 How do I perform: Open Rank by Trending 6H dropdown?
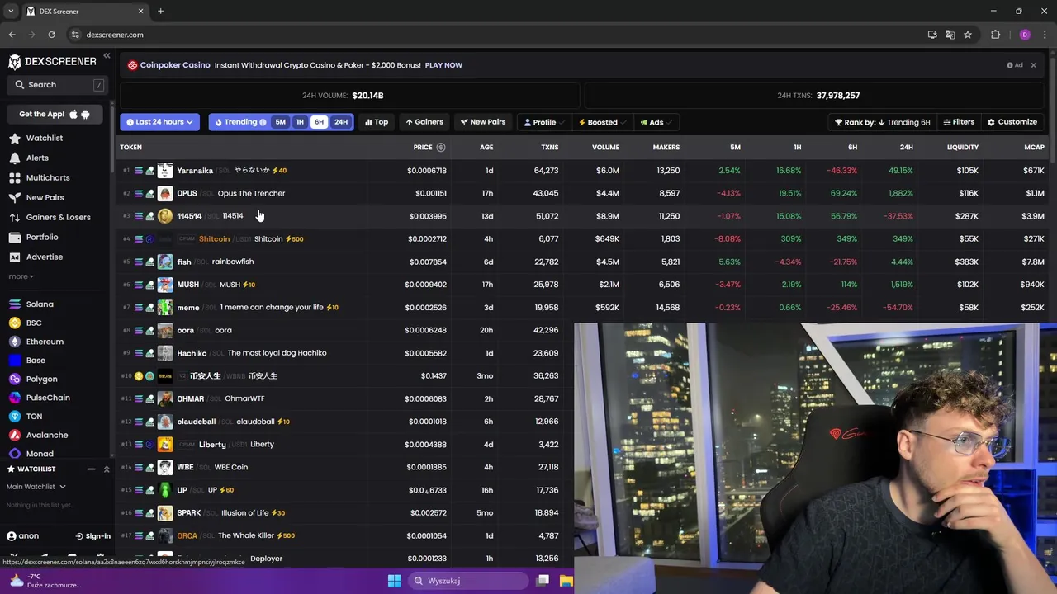pos(882,122)
